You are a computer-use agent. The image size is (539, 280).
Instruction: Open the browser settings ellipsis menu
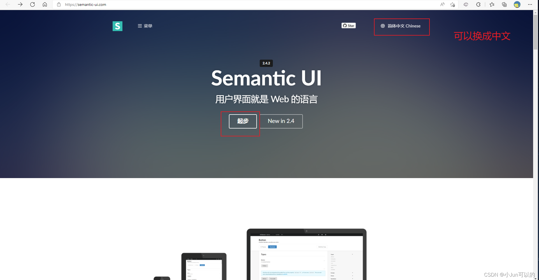click(530, 4)
